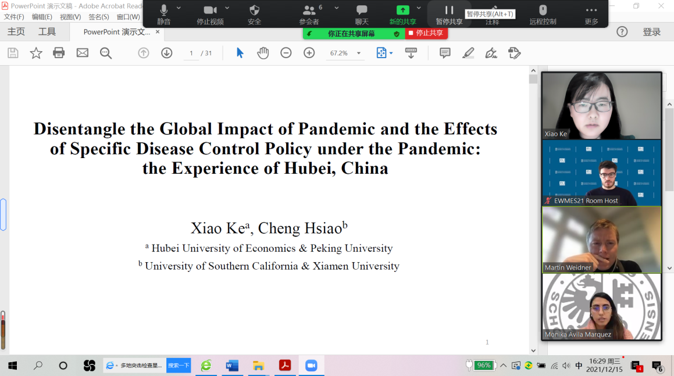Add a comment with sticky note tool
The width and height of the screenshot is (674, 376).
click(x=445, y=53)
